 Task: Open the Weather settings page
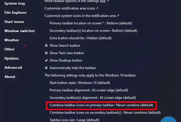12,40
